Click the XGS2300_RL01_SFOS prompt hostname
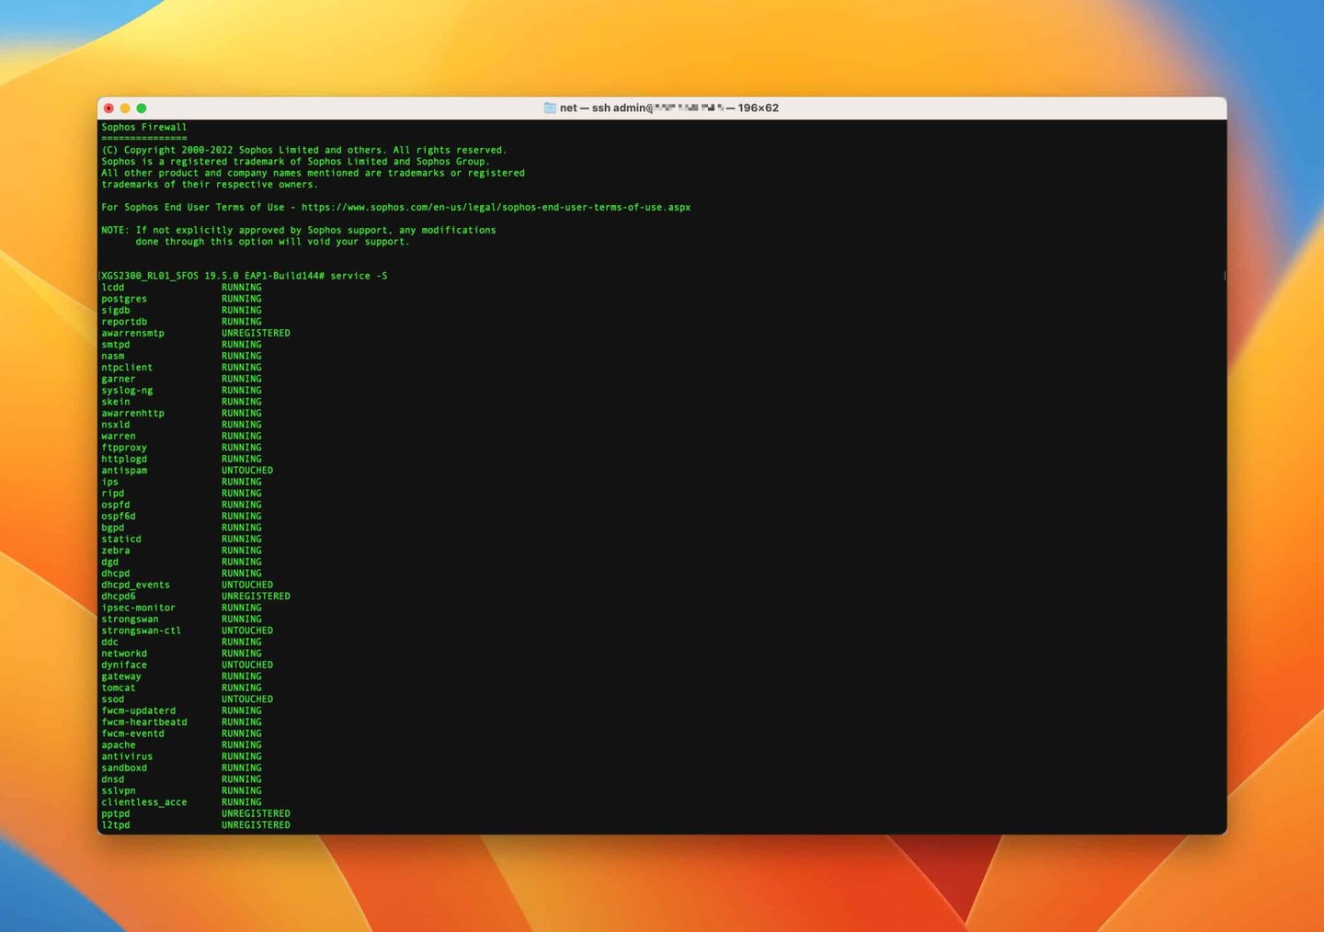The height and width of the screenshot is (932, 1324). (150, 276)
